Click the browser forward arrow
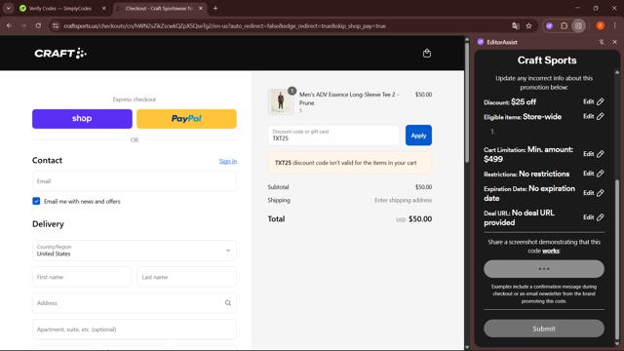 tap(23, 26)
